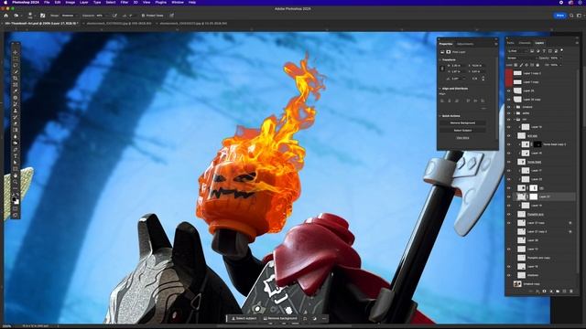Click the blue Share button

[559, 16]
